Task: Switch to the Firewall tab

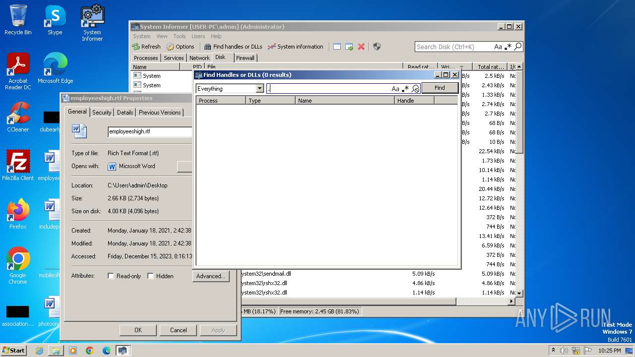Action: pos(245,58)
